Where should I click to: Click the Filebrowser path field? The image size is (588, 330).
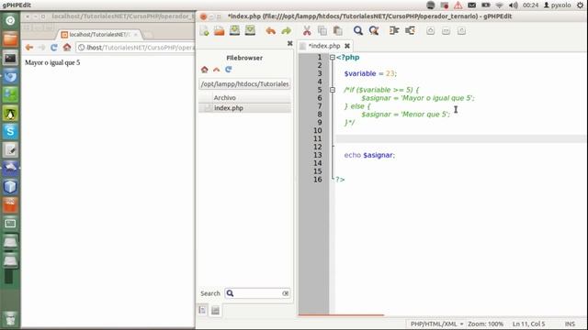pos(244,84)
